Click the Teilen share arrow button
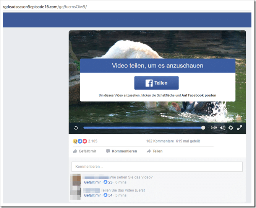Screen dimensions: 256x208 click(x=154, y=151)
